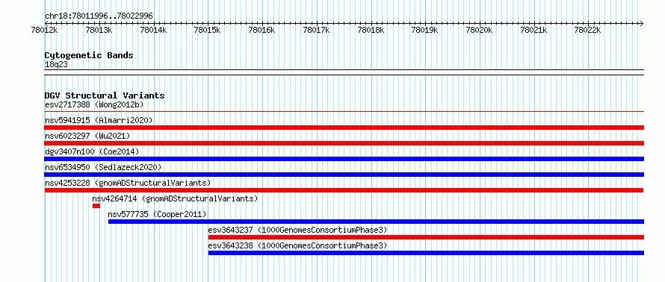Click the 78020k ruler tick label
The width and height of the screenshot is (665, 282).
coord(479,30)
